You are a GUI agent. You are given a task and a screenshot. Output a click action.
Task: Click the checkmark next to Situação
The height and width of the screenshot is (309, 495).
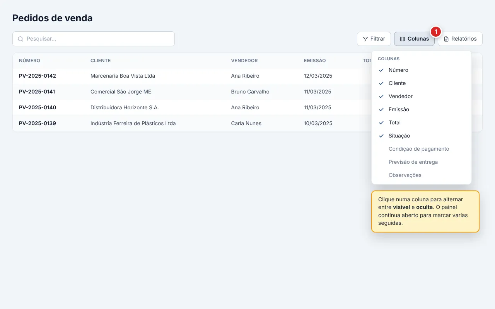pos(381,136)
